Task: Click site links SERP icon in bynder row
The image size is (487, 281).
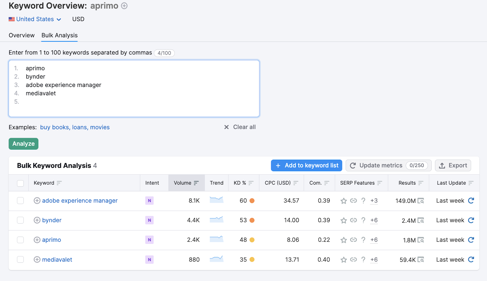Action: [353, 220]
